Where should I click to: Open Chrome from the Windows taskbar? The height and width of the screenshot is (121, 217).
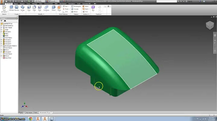pyautogui.click(x=30, y=119)
